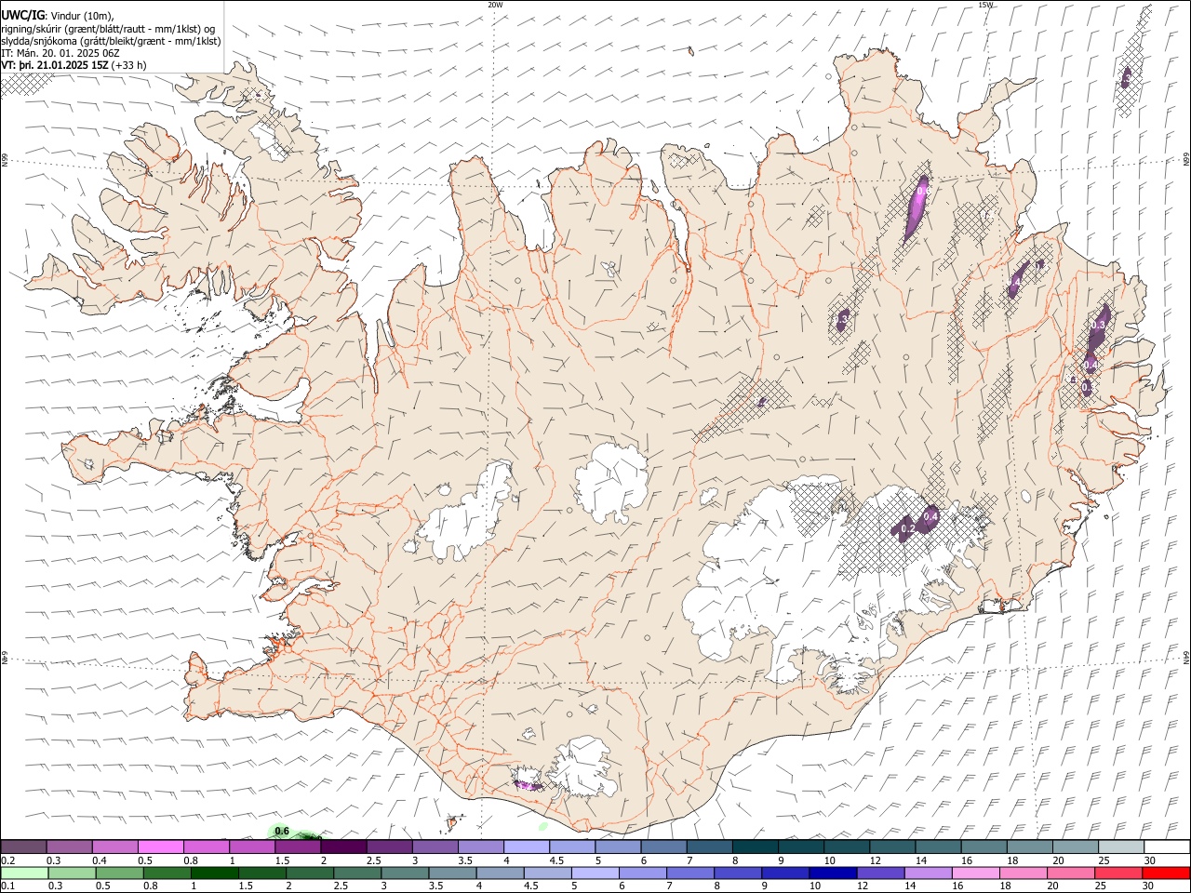Click the Mýrdalsjökull glacier on the south coast
1191x893 pixels.
(583, 768)
